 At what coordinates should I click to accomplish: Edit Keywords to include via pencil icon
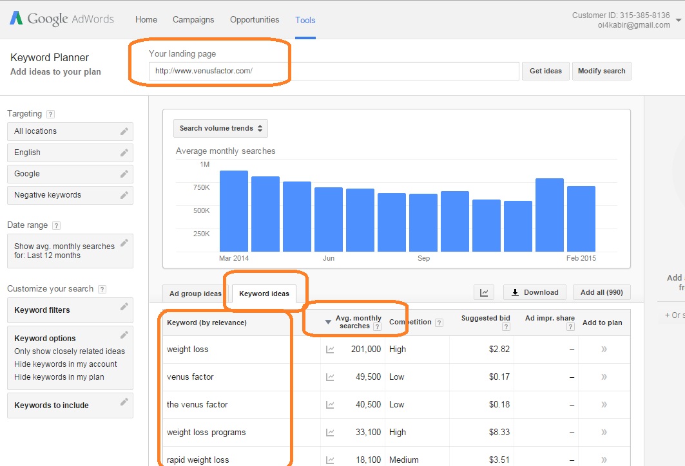124,402
